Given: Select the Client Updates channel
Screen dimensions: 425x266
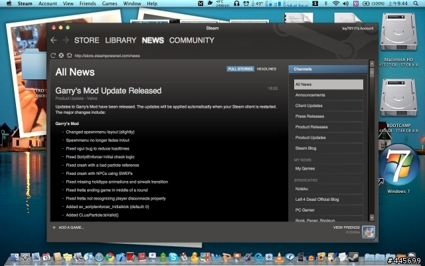Looking at the screenshot, I should (x=329, y=106).
